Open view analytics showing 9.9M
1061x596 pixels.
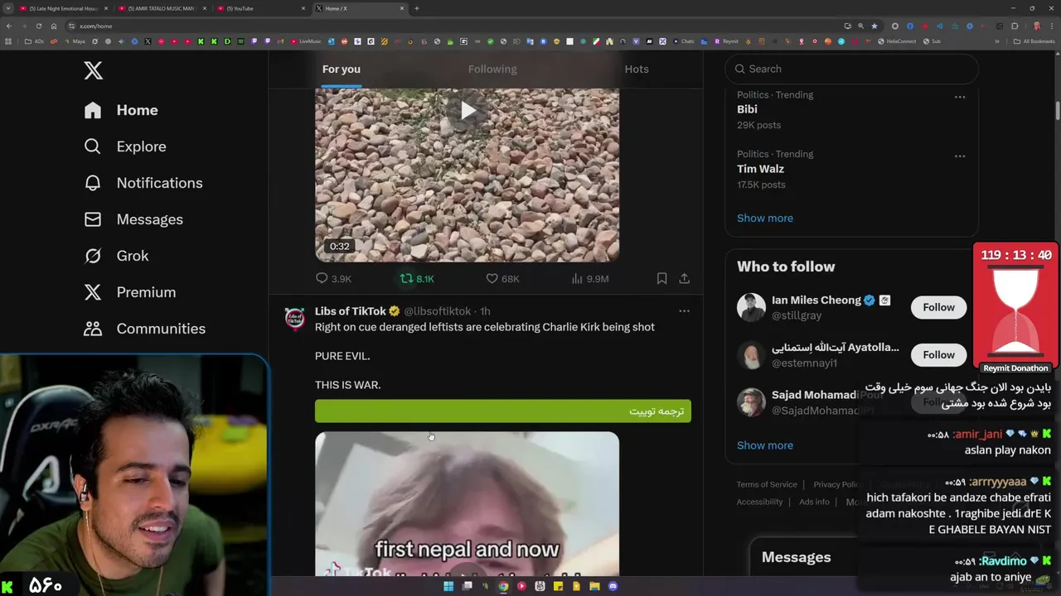point(590,279)
